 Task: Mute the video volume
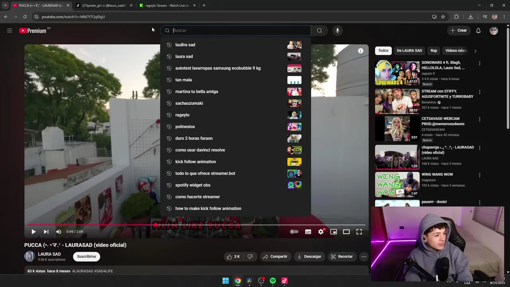pos(59,232)
